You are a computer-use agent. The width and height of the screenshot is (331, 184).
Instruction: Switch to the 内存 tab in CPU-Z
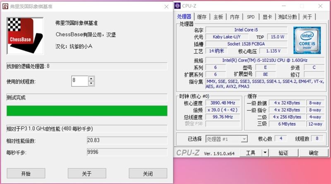coord(235,17)
